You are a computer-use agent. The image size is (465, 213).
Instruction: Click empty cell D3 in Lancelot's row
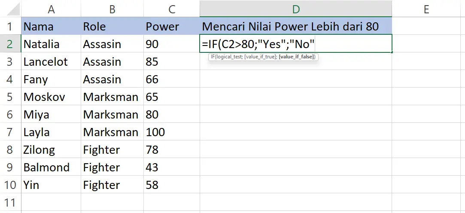(296, 62)
